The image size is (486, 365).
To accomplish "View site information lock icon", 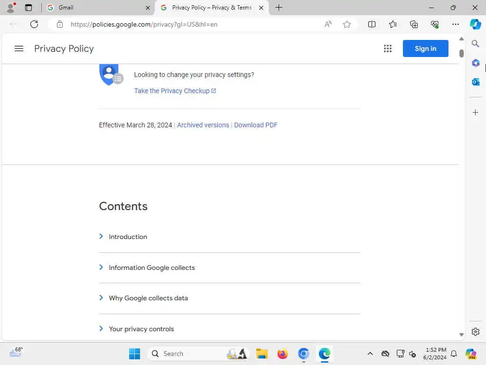I will click(60, 24).
